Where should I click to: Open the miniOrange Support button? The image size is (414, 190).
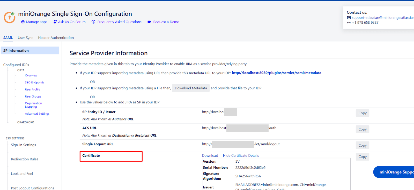tap(394, 172)
